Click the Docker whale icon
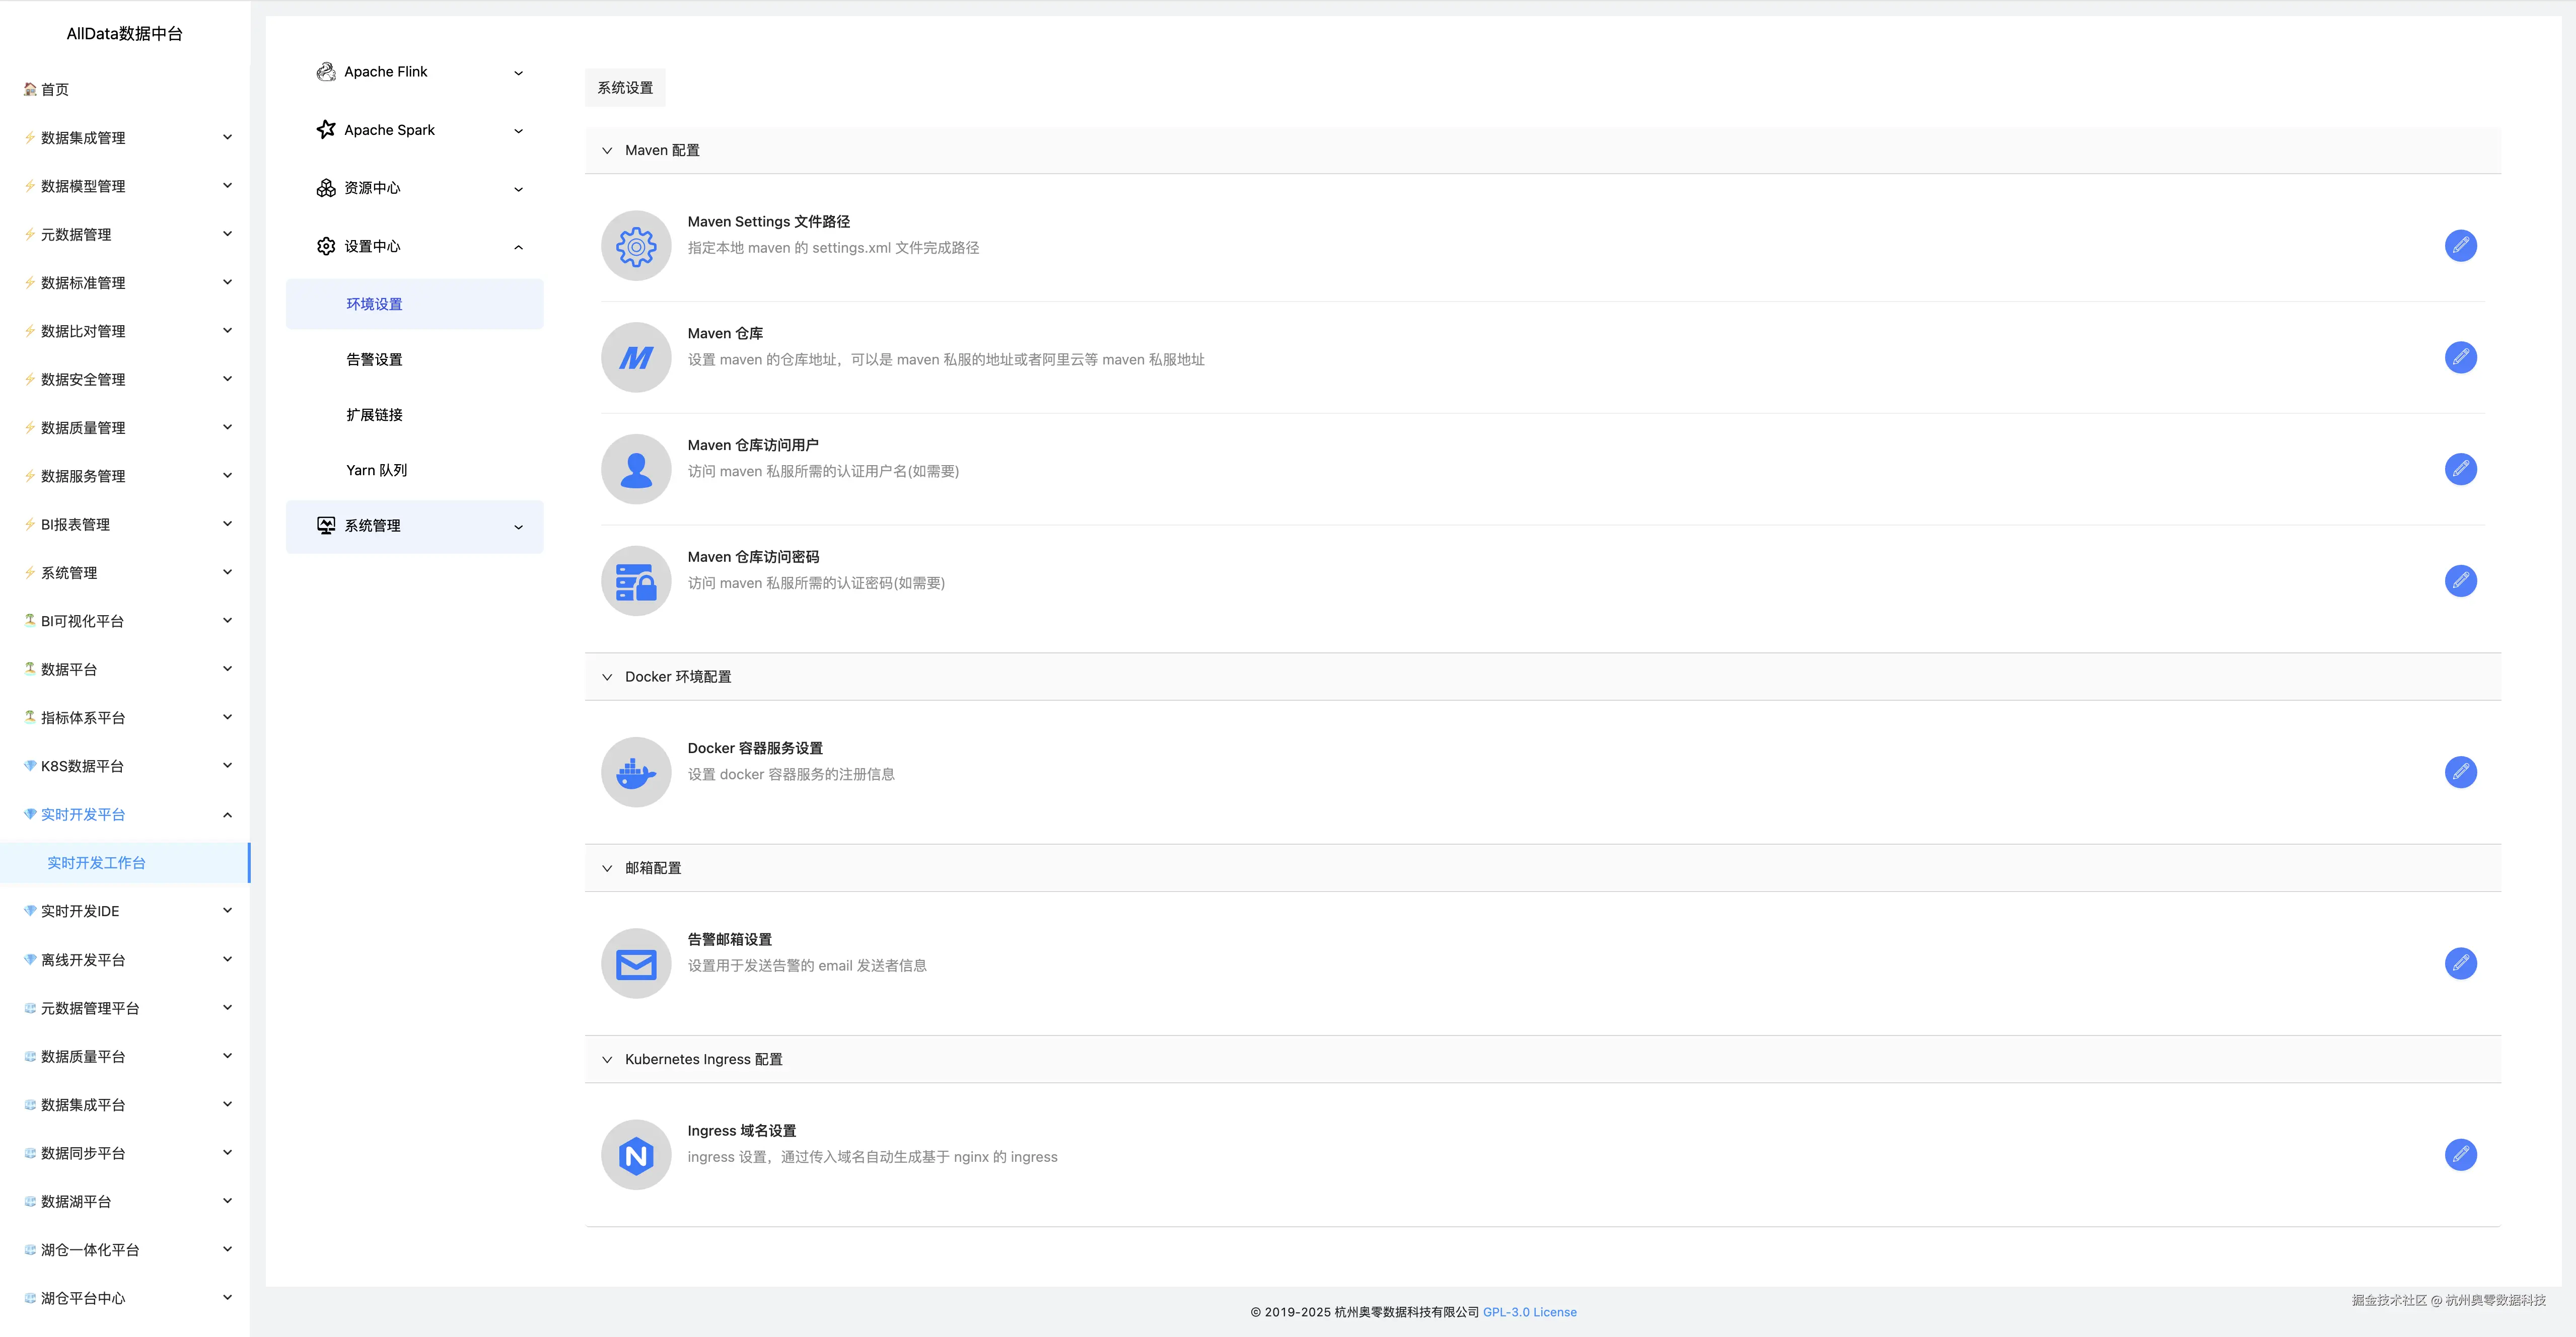 [x=636, y=772]
